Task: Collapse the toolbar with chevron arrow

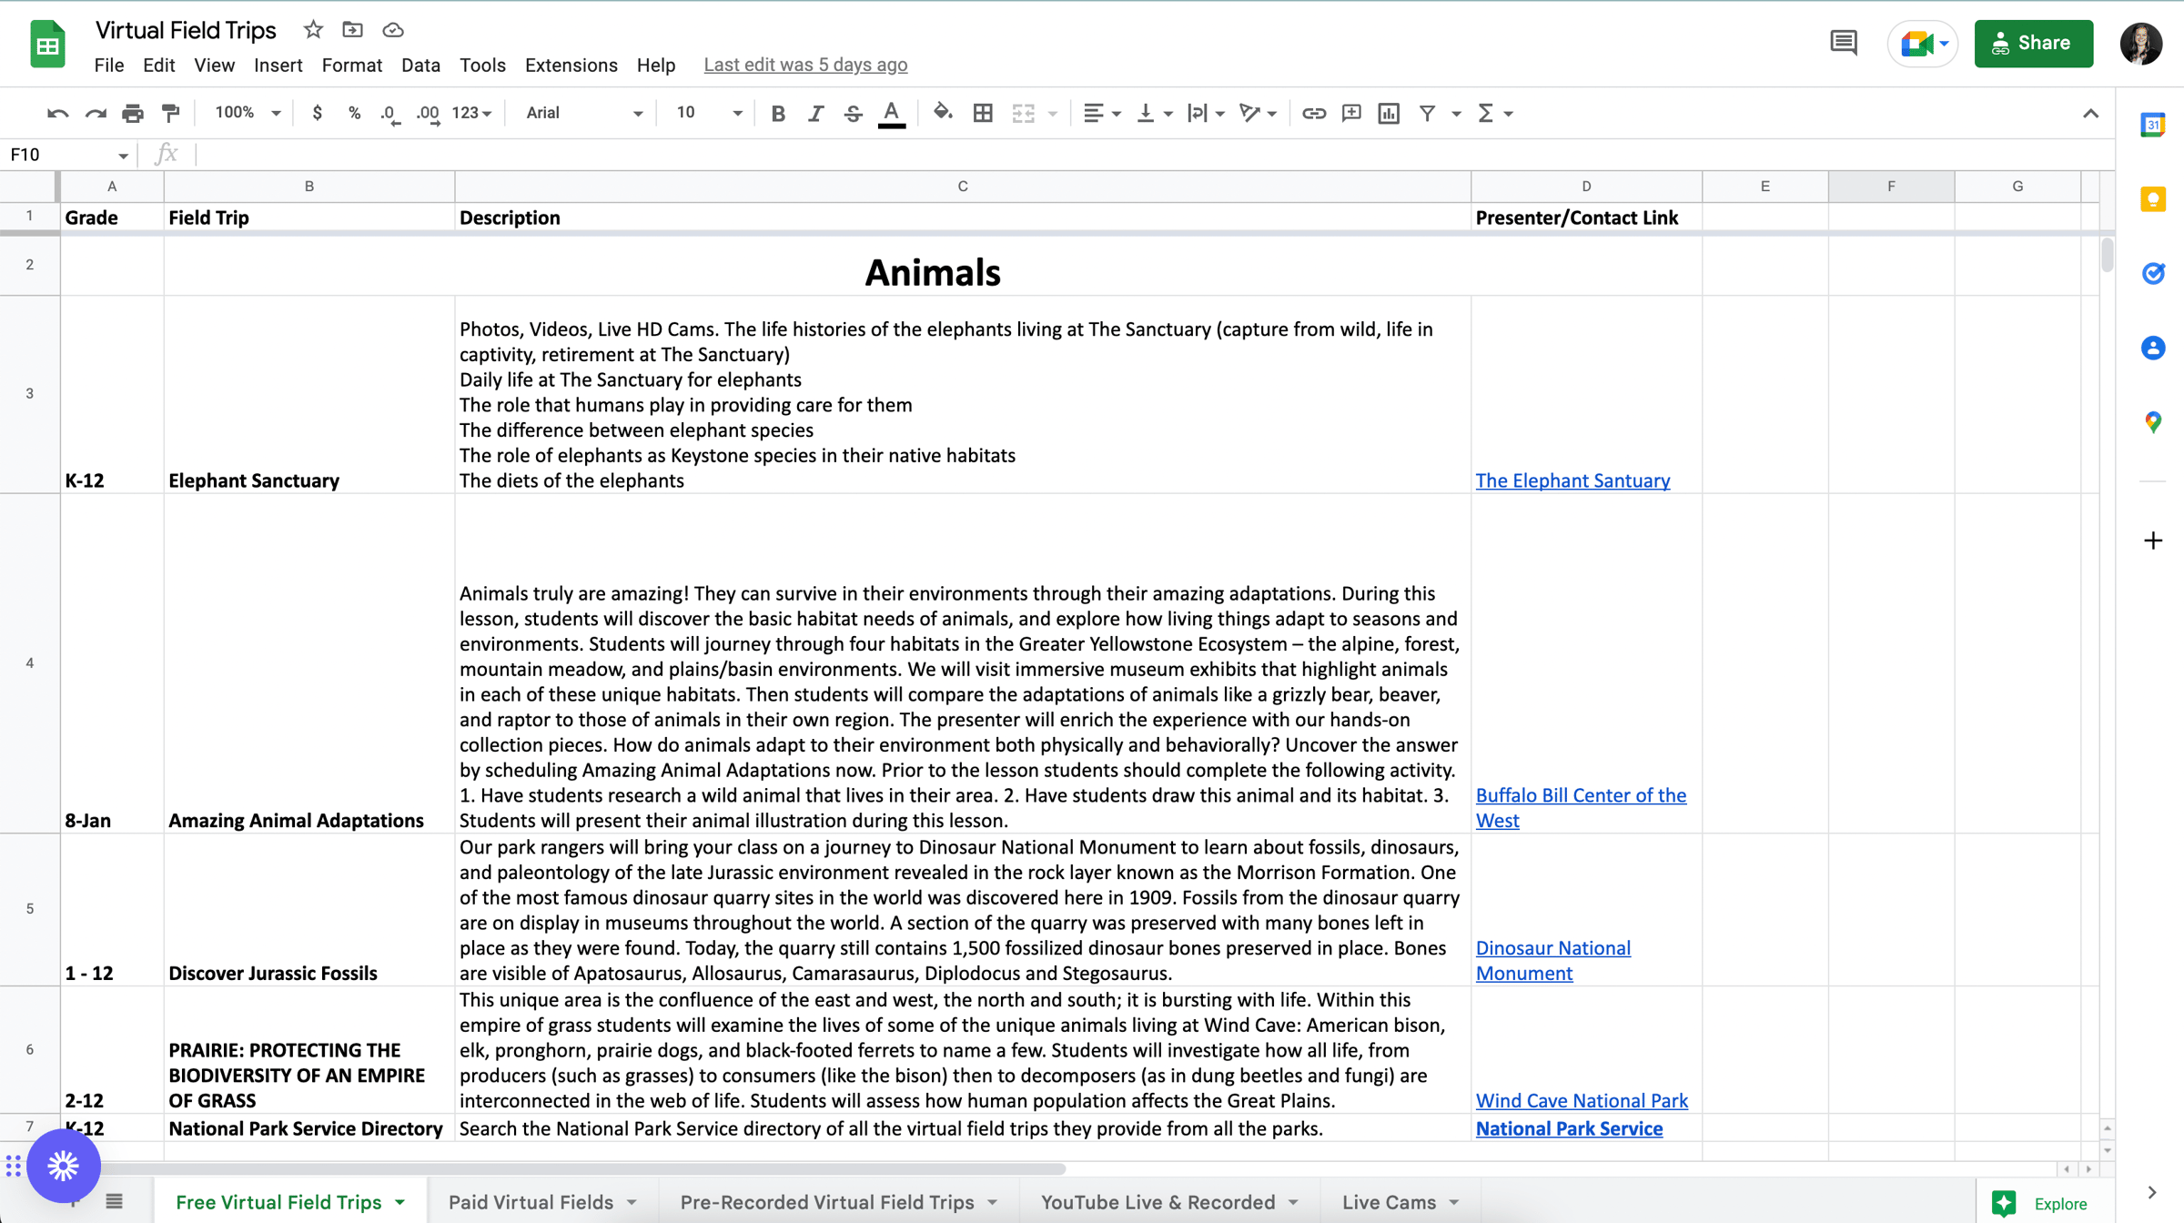Action: pyautogui.click(x=2090, y=114)
